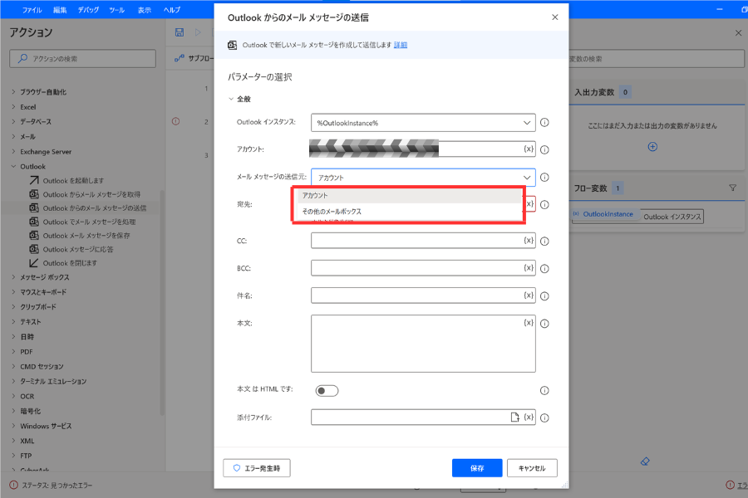
Task: Select その他のメールボックス option in dropdown list
Action: [x=409, y=211]
